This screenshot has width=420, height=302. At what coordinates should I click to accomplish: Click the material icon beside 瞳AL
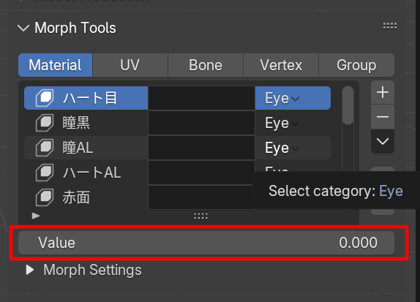pyautogui.click(x=45, y=148)
